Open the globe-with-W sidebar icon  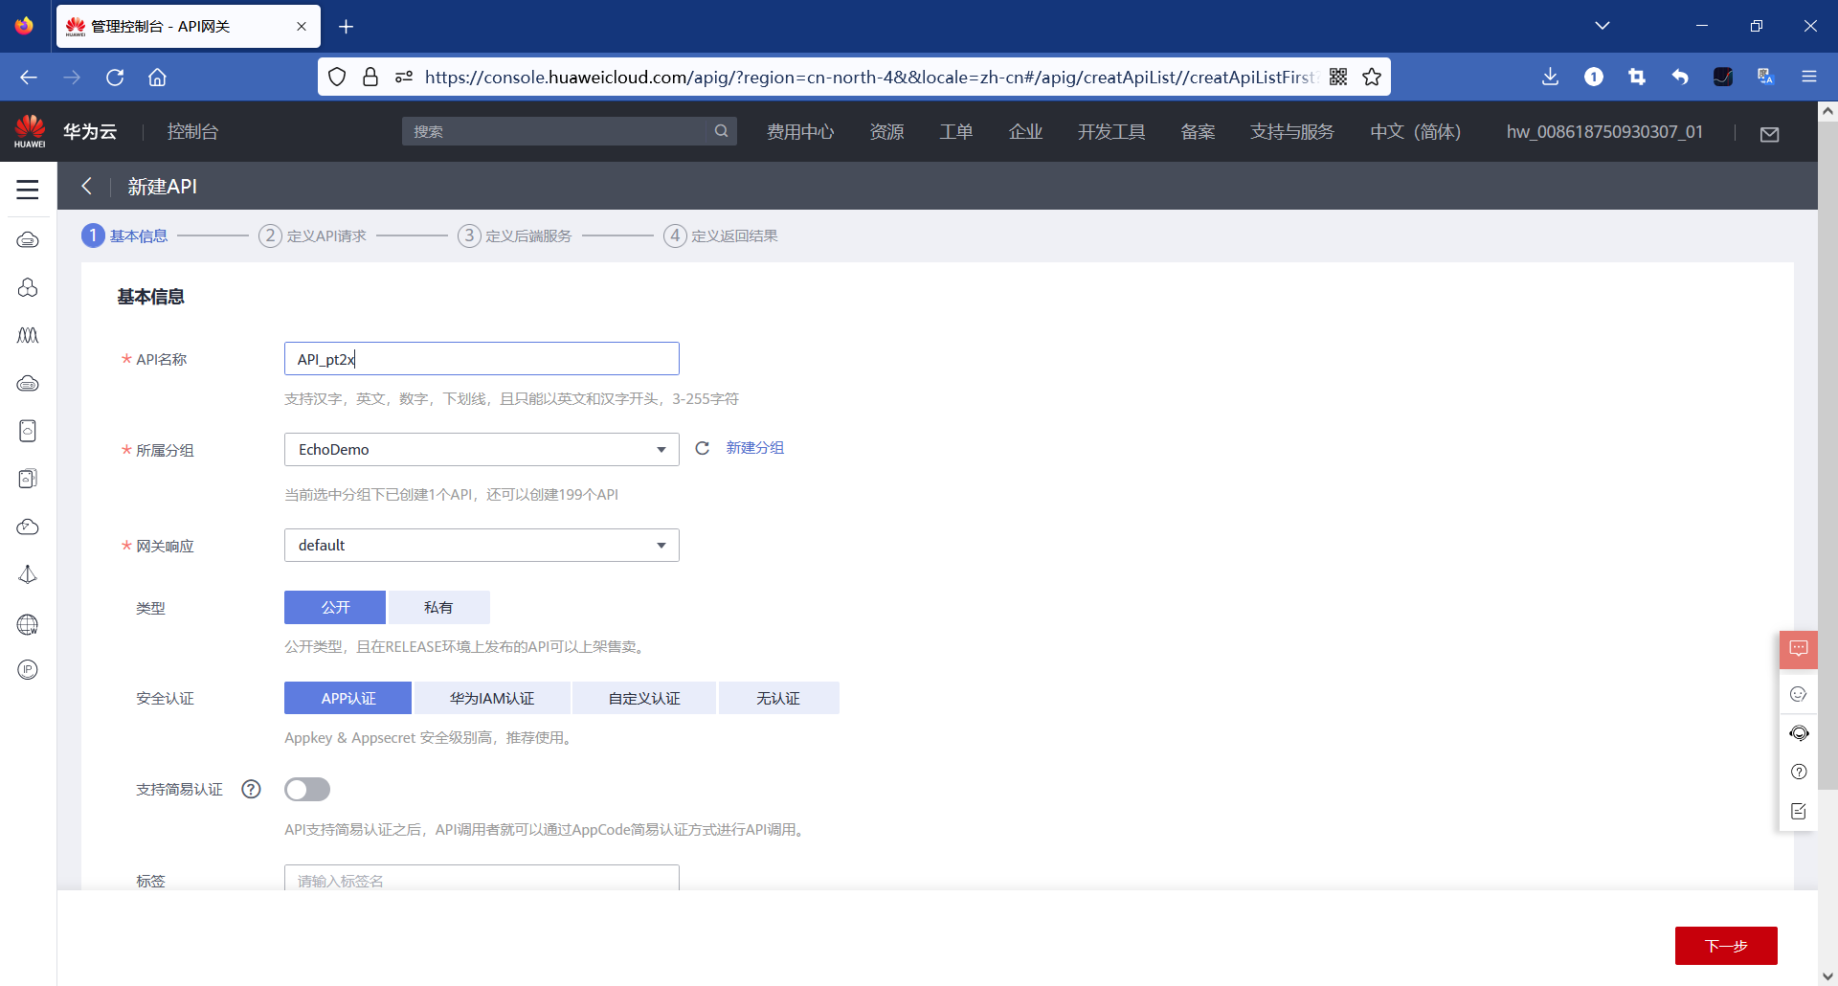coord(28,625)
